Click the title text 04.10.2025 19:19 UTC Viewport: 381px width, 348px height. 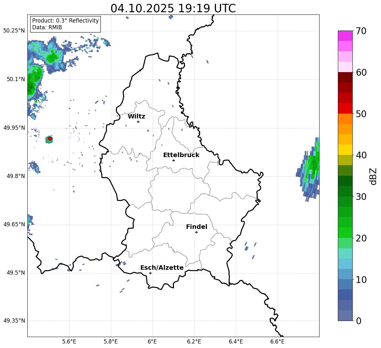(x=173, y=8)
